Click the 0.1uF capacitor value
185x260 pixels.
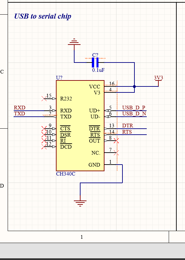click(x=98, y=70)
